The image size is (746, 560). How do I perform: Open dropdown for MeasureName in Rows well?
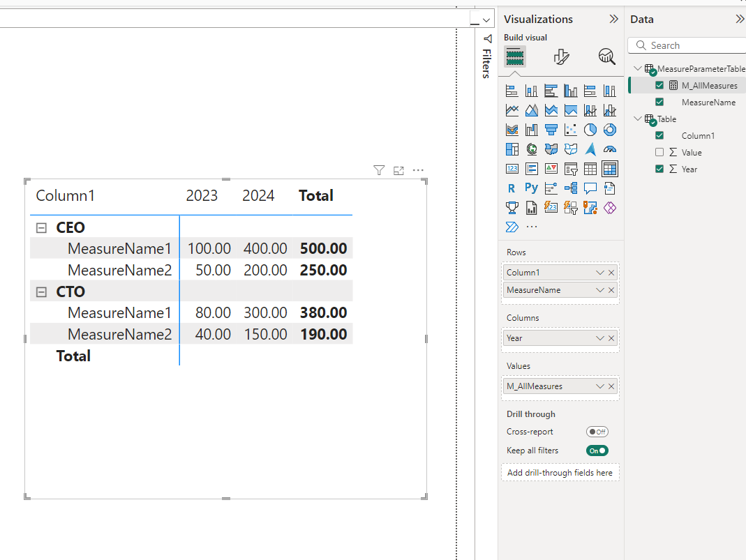(600, 290)
